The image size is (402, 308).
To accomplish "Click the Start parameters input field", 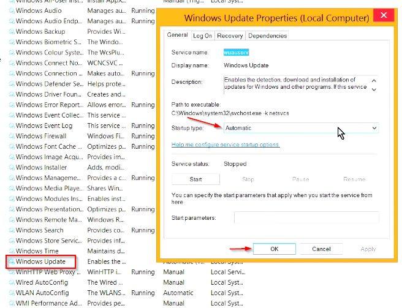I will click(x=306, y=218).
